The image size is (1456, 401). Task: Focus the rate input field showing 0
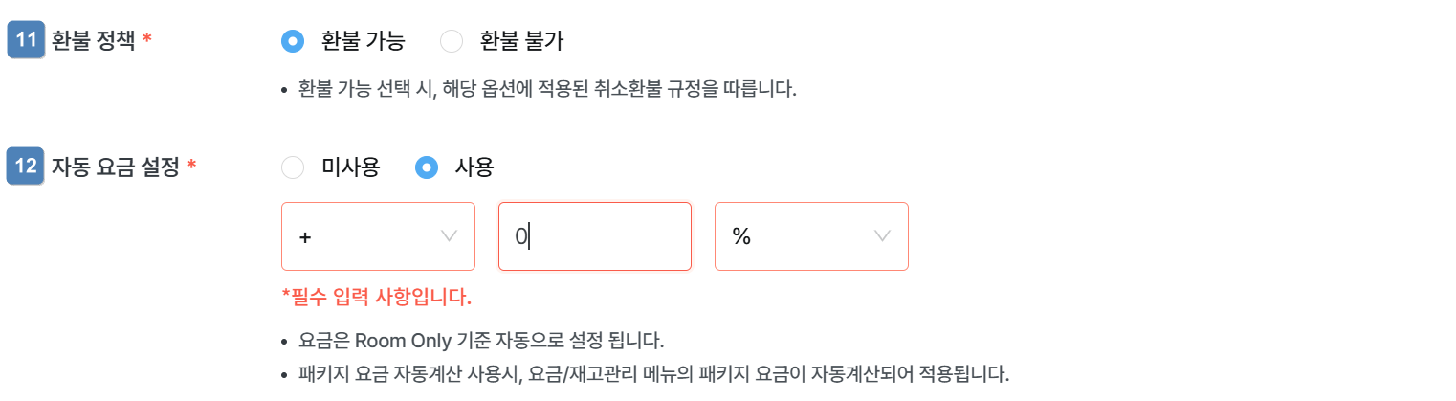coord(594,236)
